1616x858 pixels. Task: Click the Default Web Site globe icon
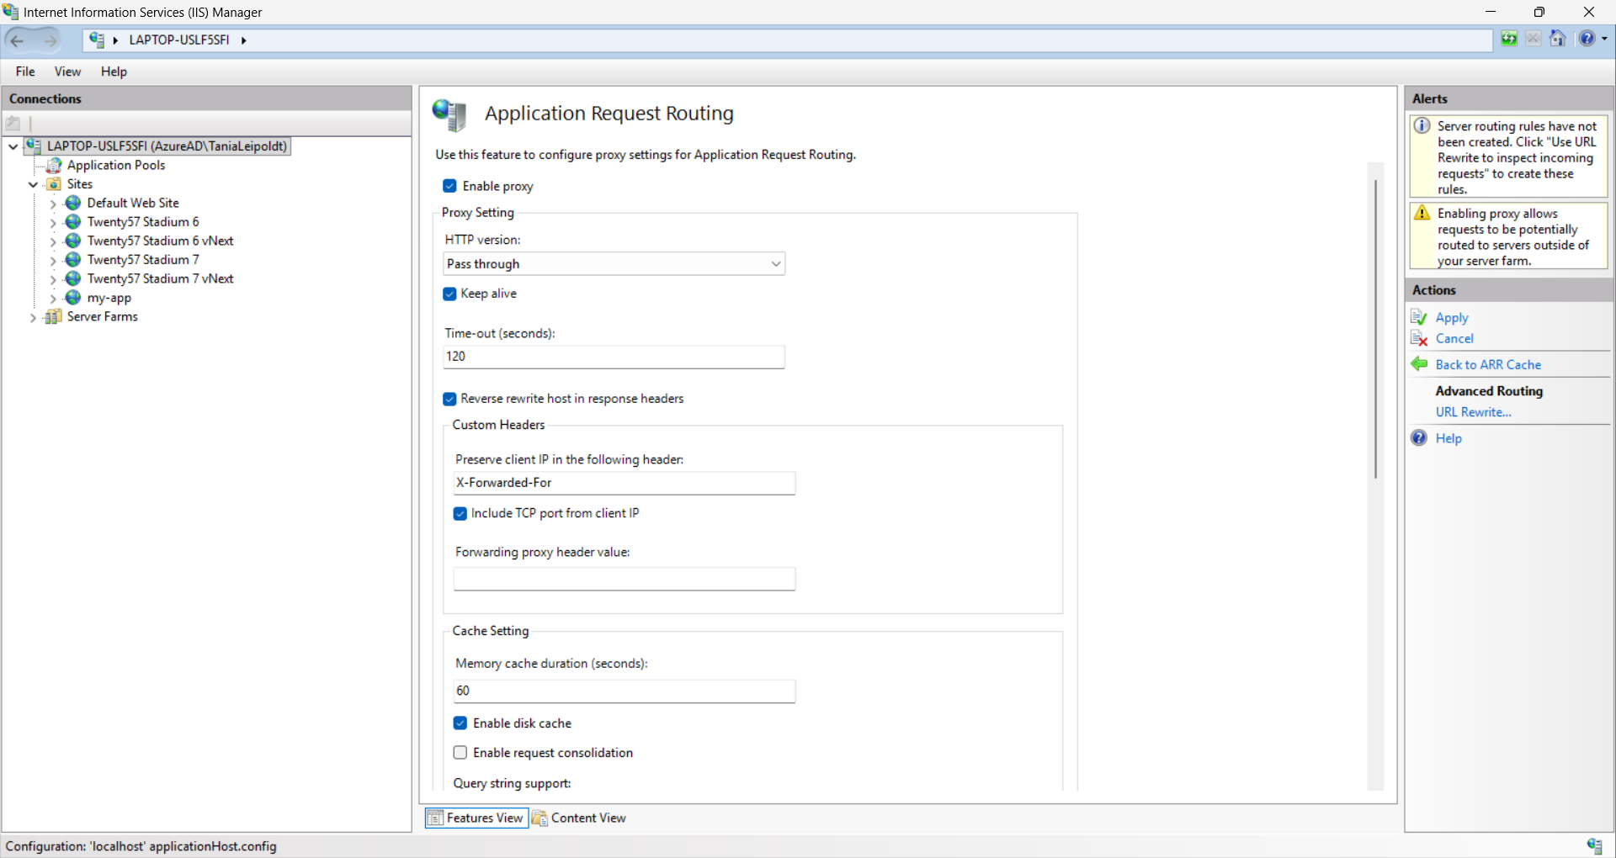(x=73, y=203)
